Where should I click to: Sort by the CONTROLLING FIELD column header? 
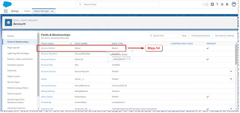[182, 44]
